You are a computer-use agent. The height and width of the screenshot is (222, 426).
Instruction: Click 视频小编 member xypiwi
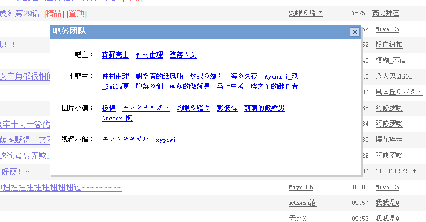pos(166,140)
